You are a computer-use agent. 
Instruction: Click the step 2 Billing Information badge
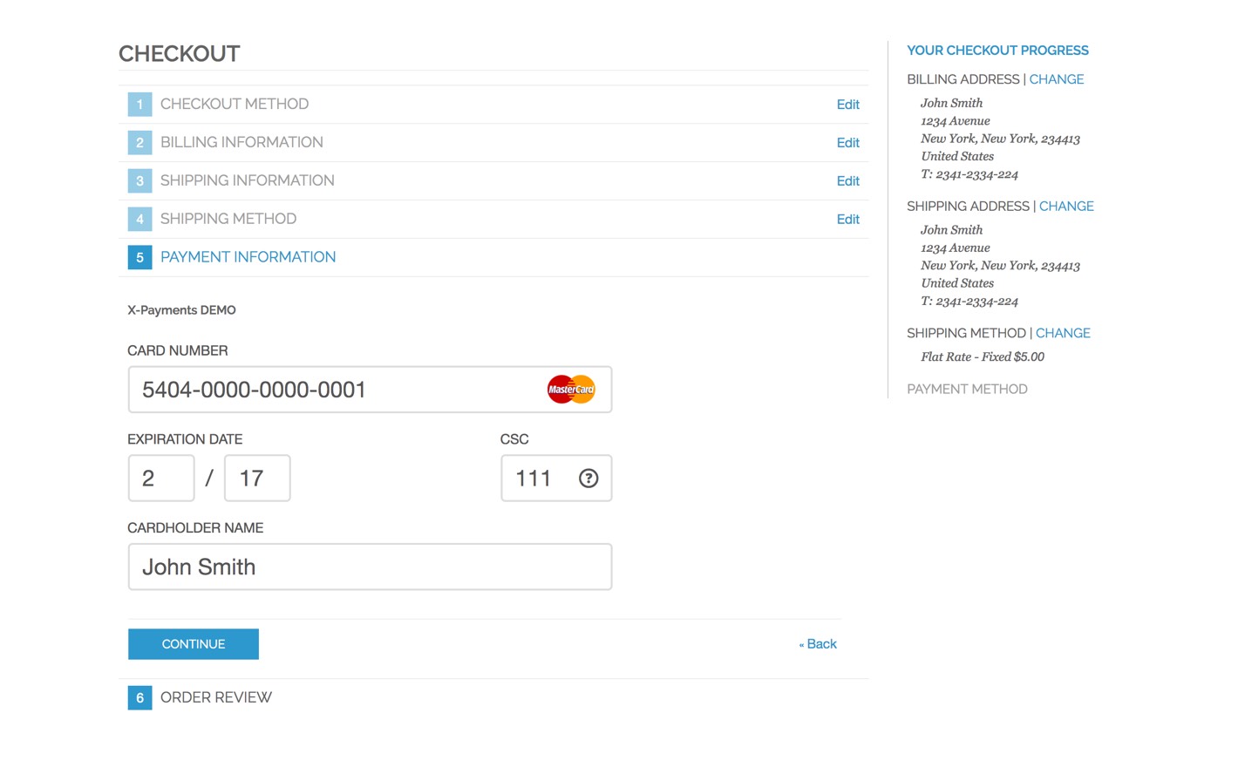pyautogui.click(x=139, y=142)
